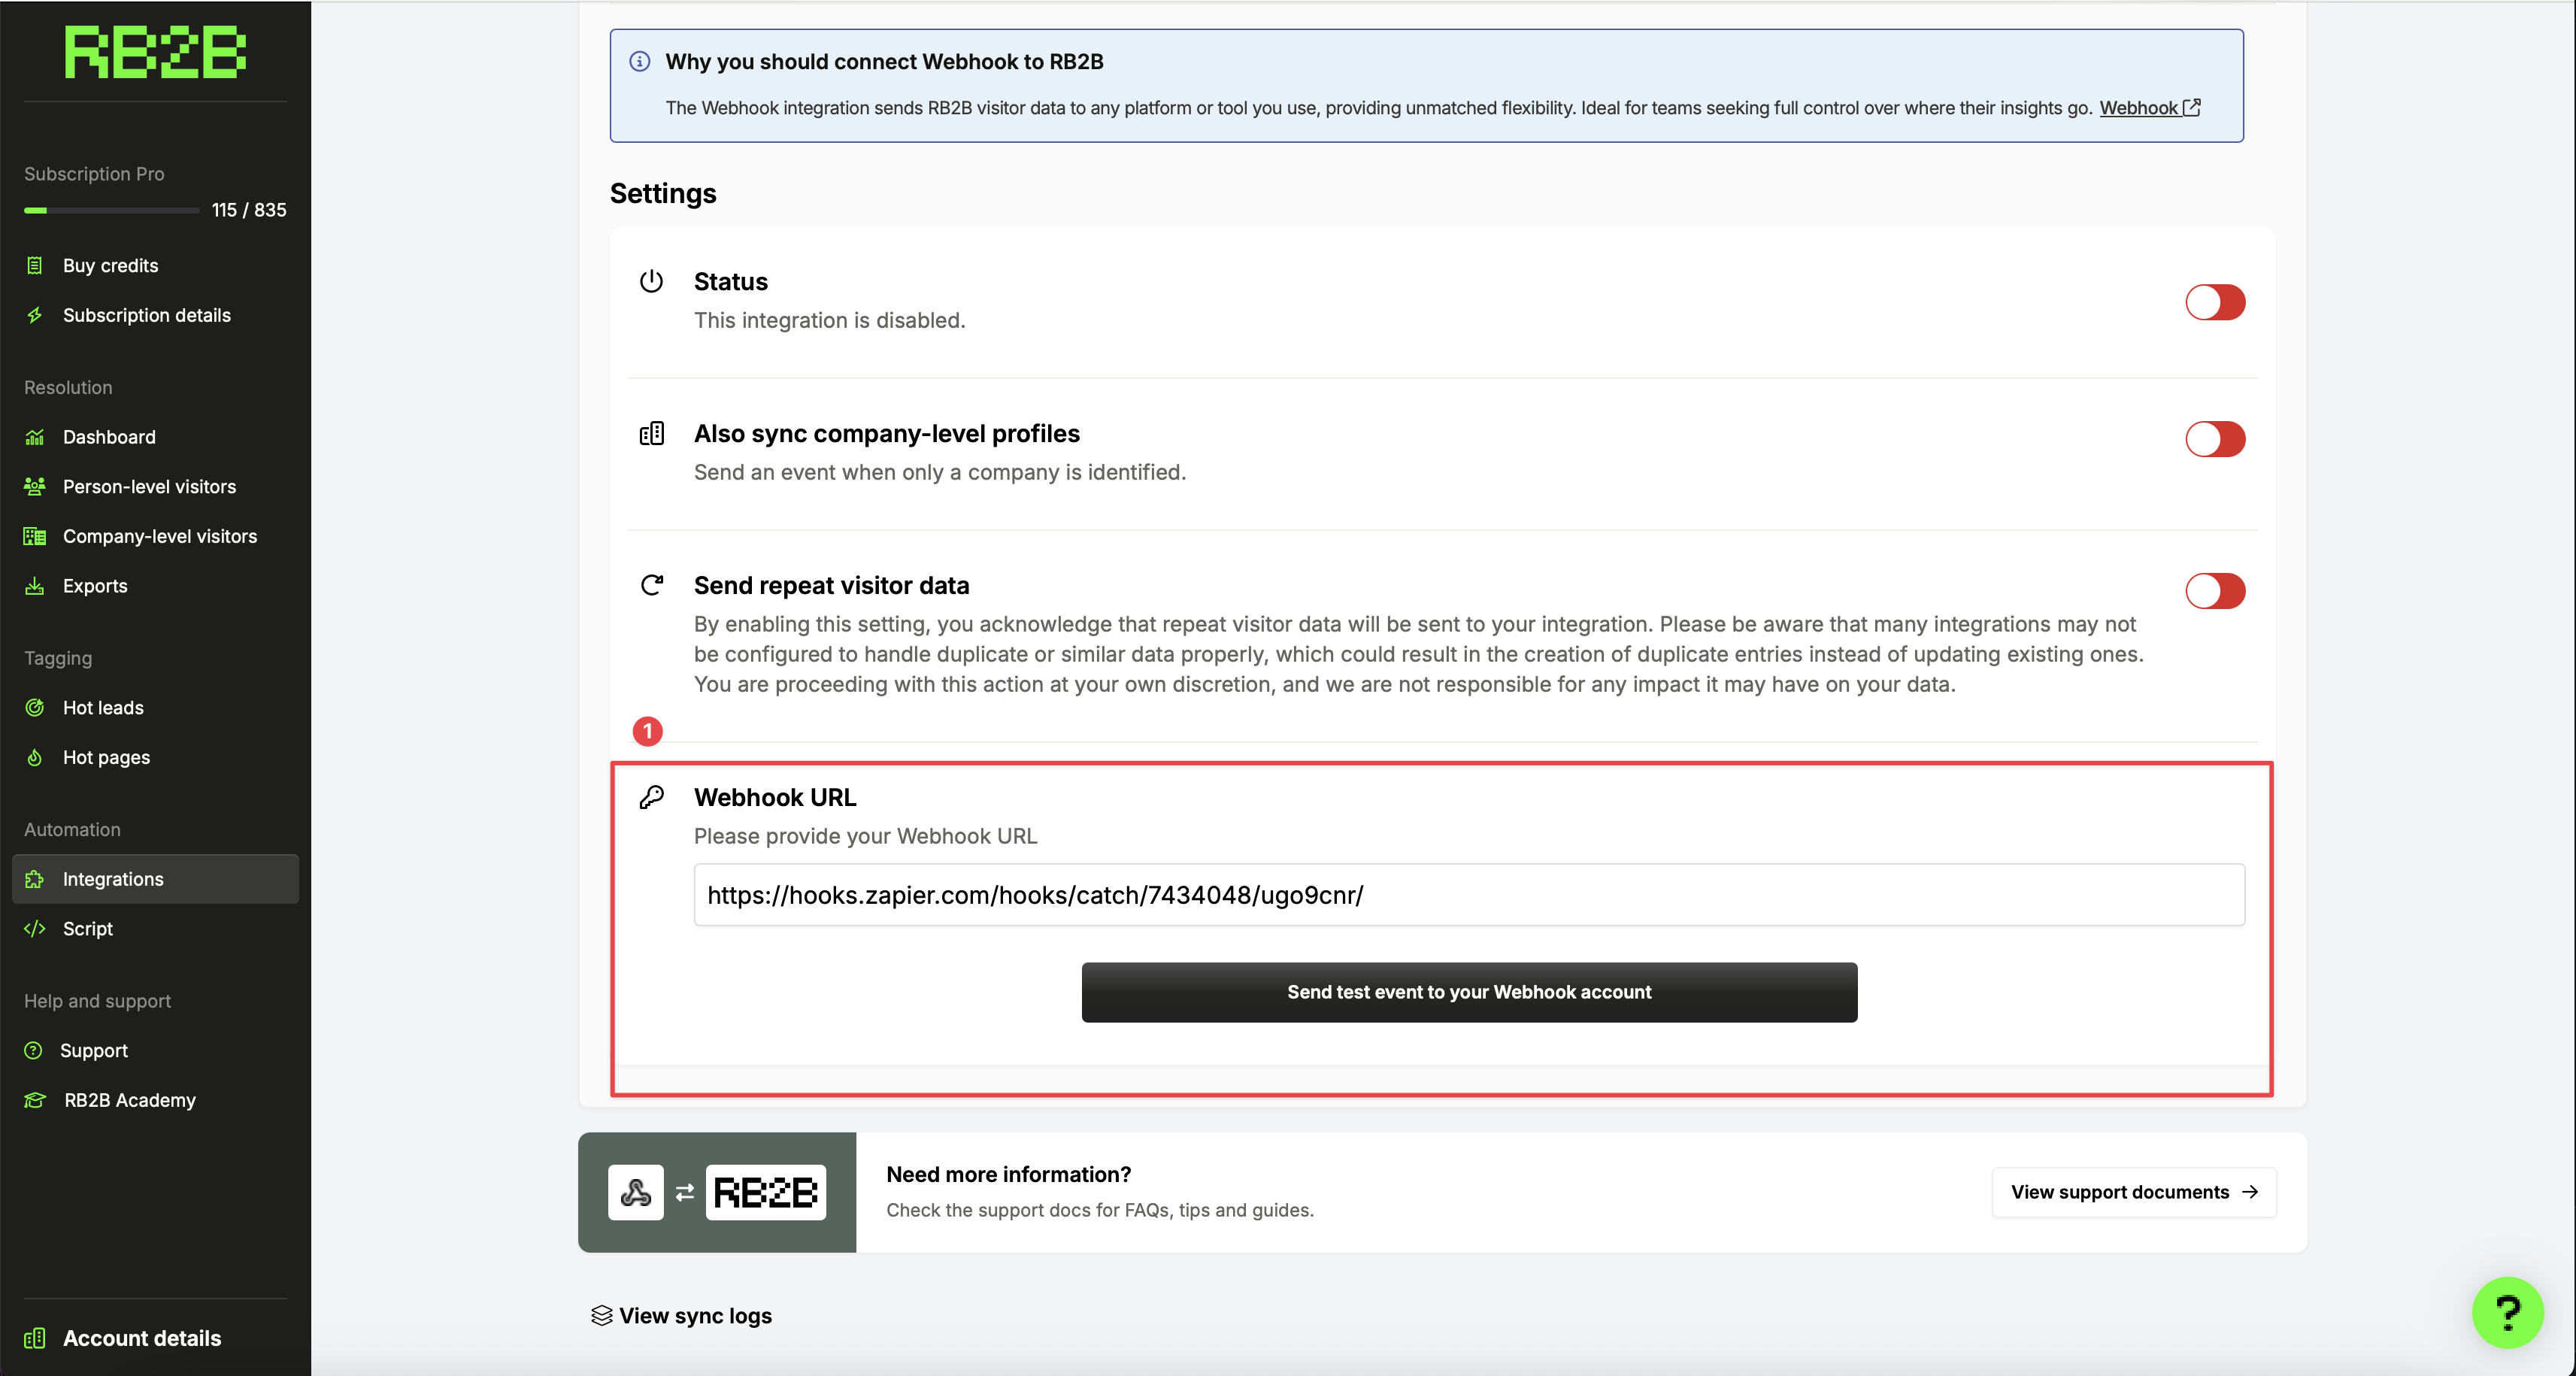Click the Script code brackets icon
2576x1376 pixels.
coord(35,929)
